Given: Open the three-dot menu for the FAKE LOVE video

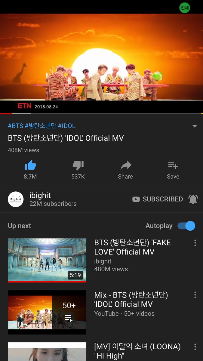Looking at the screenshot, I should pyautogui.click(x=195, y=243).
